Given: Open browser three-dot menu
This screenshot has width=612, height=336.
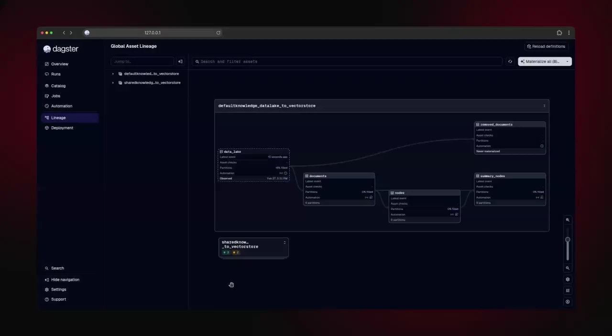Looking at the screenshot, I should point(568,33).
